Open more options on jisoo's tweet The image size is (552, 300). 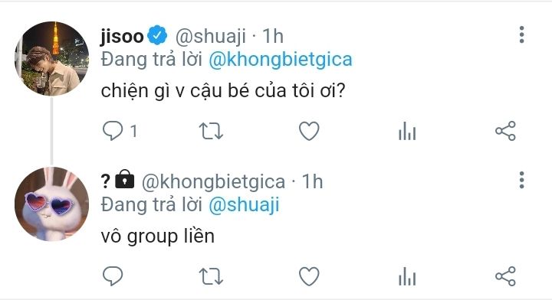(522, 34)
